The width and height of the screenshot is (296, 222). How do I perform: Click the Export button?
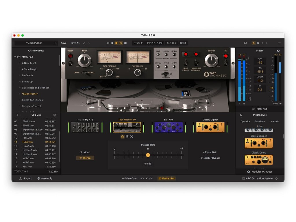pyautogui.click(x=25, y=178)
